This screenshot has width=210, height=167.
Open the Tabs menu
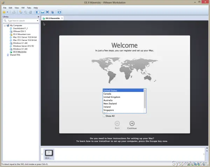pyautogui.click(x=29, y=8)
